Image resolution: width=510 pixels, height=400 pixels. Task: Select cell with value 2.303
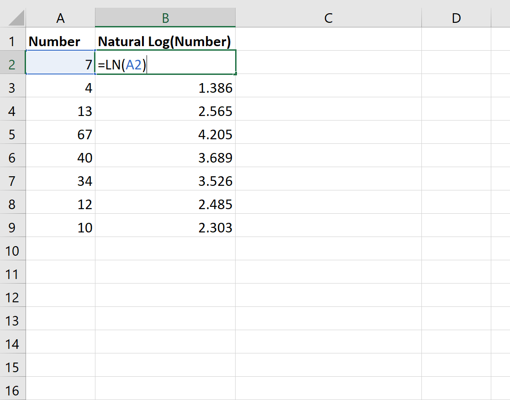[x=165, y=228]
